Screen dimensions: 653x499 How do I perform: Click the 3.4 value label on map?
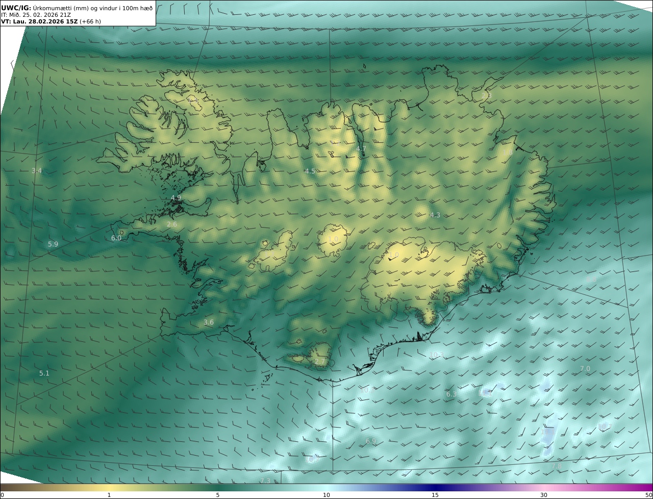point(37,171)
